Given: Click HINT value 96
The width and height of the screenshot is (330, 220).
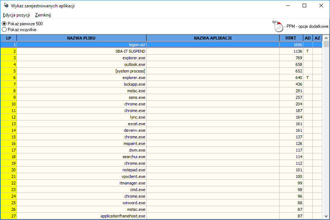Looking at the screenshot, I should pyautogui.click(x=300, y=196).
